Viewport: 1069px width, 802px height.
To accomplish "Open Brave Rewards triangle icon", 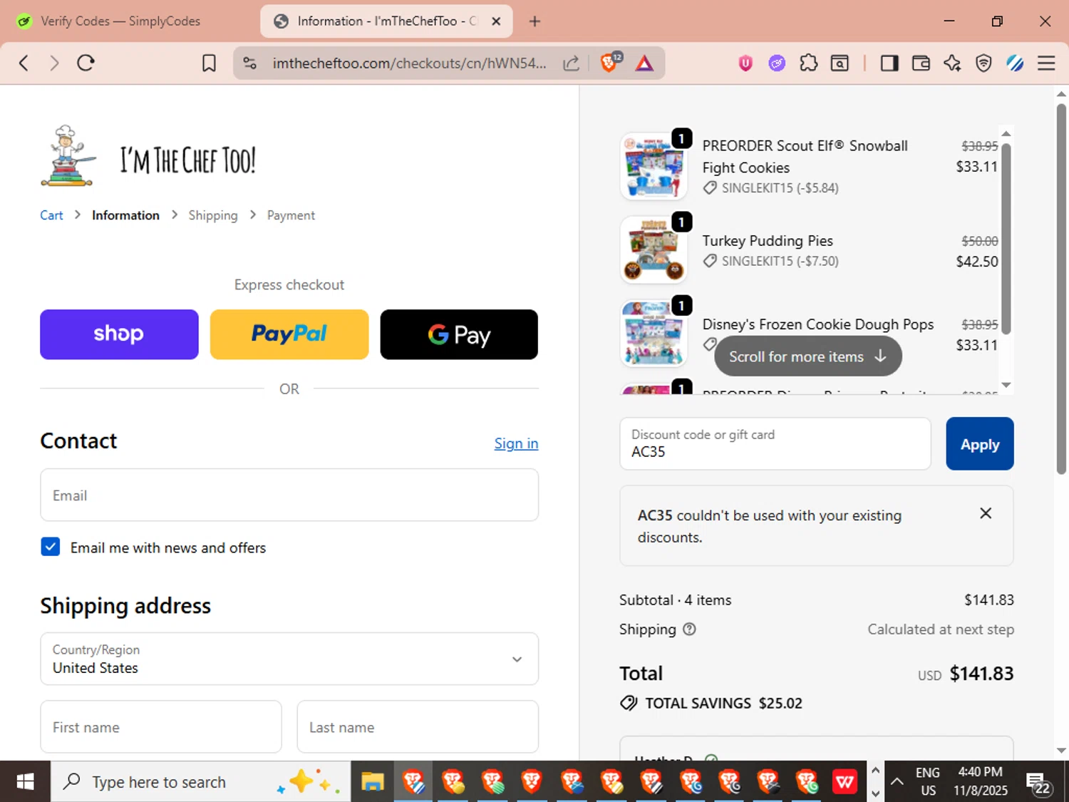I will 644,63.
